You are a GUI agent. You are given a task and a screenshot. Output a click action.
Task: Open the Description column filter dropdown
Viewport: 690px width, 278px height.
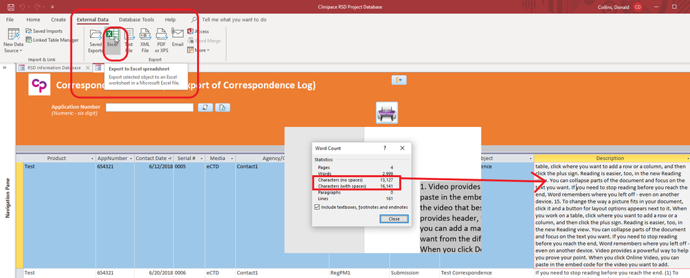tap(687, 159)
